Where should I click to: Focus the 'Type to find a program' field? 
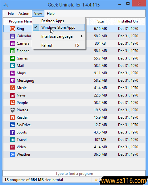coord(74,174)
